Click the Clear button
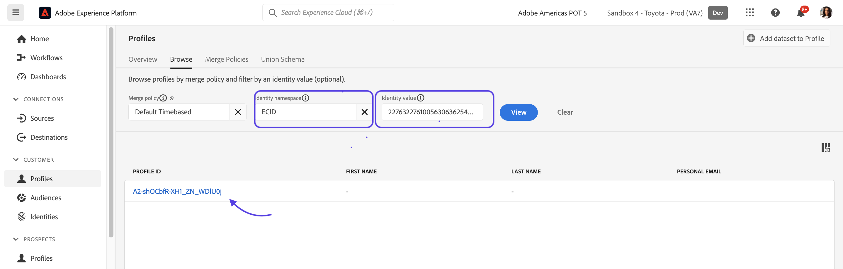This screenshot has width=843, height=269. click(x=565, y=112)
